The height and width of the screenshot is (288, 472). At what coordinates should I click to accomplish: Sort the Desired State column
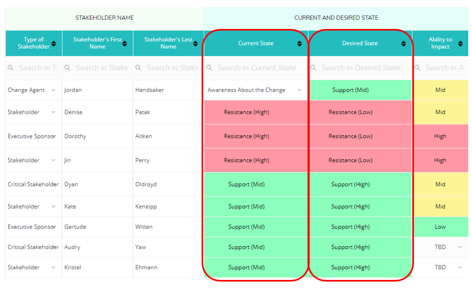(x=404, y=43)
